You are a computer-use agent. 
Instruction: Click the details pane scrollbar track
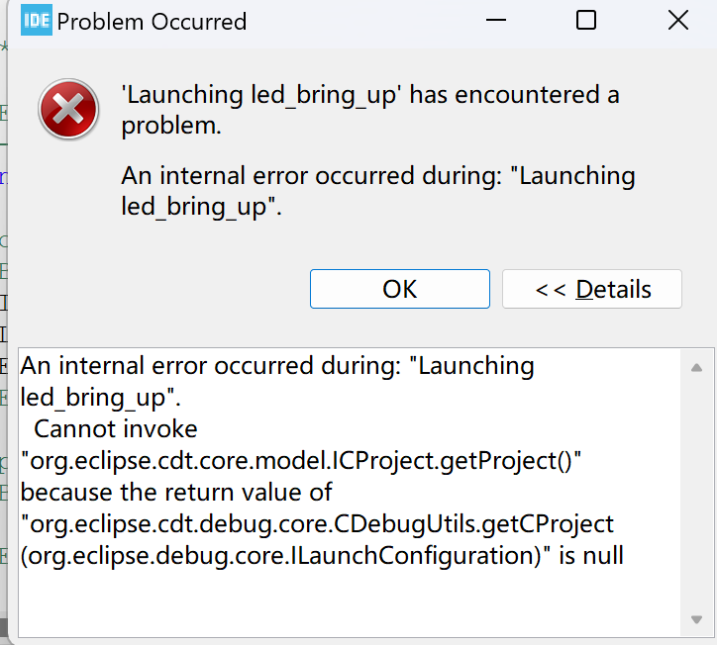[695, 495]
